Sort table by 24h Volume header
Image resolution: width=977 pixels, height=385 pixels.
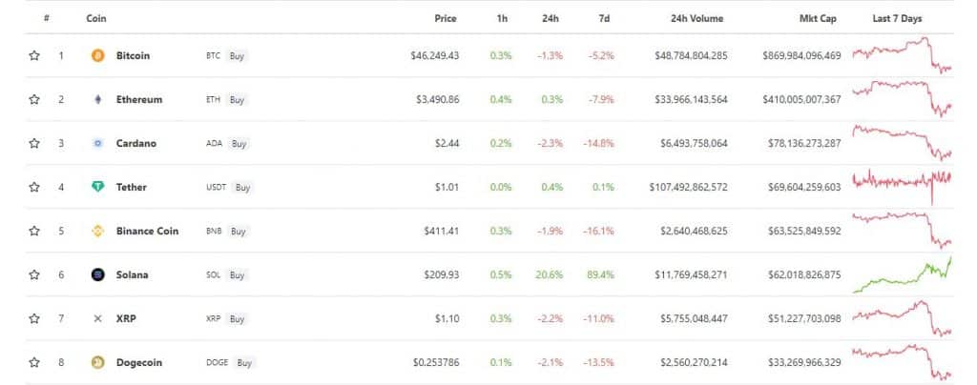696,19
